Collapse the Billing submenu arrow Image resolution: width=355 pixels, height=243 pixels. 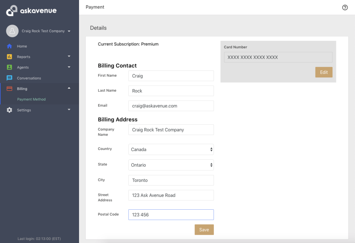[x=69, y=88]
